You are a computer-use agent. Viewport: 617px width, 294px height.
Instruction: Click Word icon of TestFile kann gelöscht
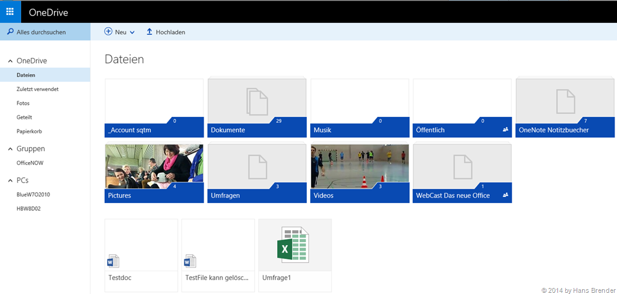190,261
